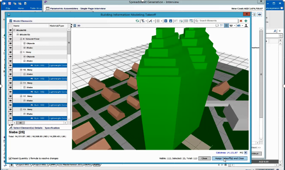285x170 pixels.
Task: Collapse the 1. Story tree node
Action: pos(21,52)
